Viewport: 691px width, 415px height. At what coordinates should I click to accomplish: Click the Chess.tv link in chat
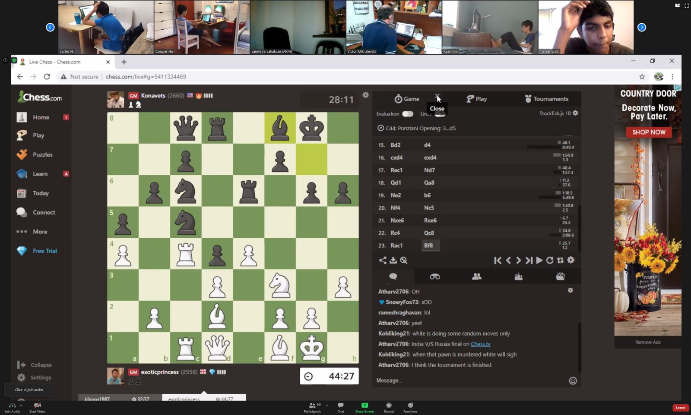pos(481,344)
